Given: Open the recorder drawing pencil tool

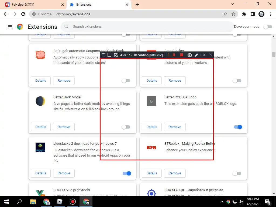Looking at the screenshot, I should click(x=196, y=55).
